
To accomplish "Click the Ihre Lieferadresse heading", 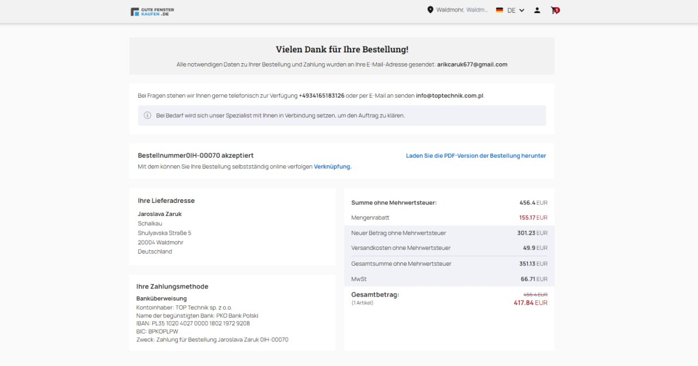I will 166,201.
